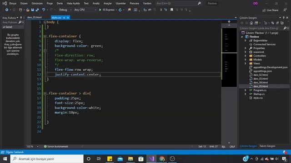The width and height of the screenshot is (291, 163).
Task: Click the magnifier icon in the Ara search box
Action: coord(199,3)
